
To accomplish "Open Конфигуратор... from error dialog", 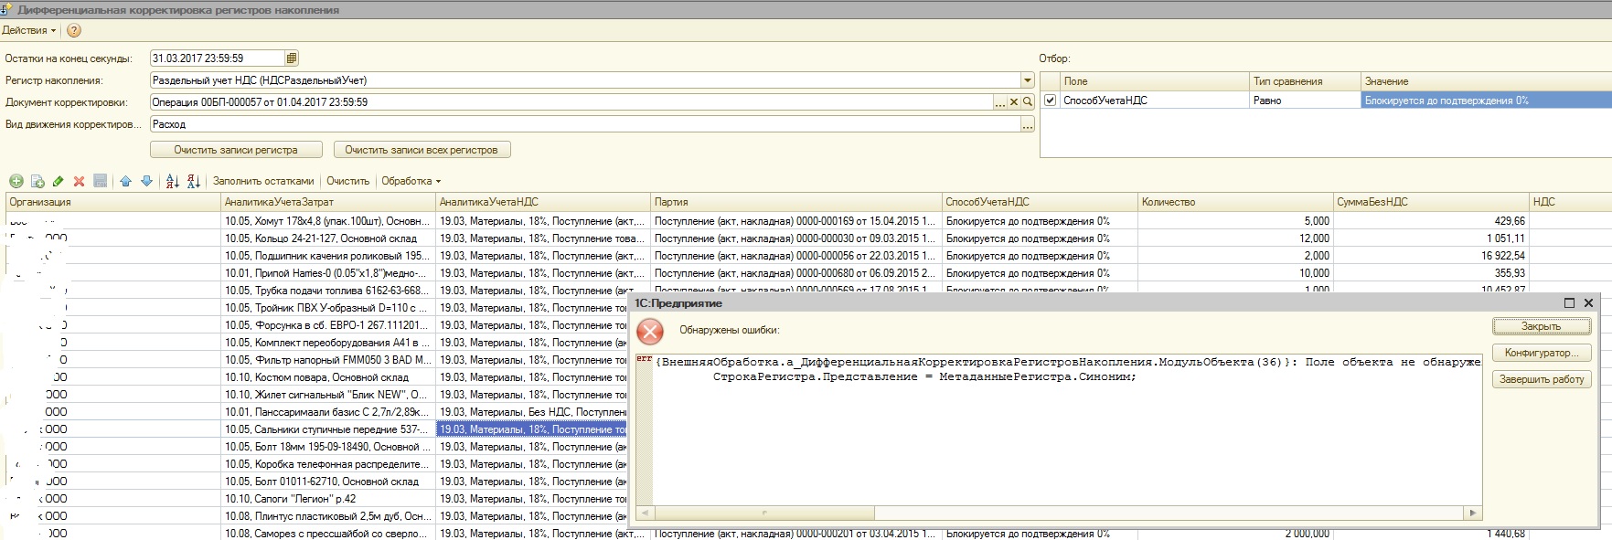I will point(1542,353).
